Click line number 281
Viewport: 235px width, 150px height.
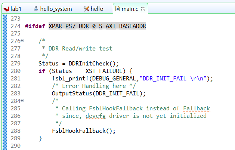(15, 79)
